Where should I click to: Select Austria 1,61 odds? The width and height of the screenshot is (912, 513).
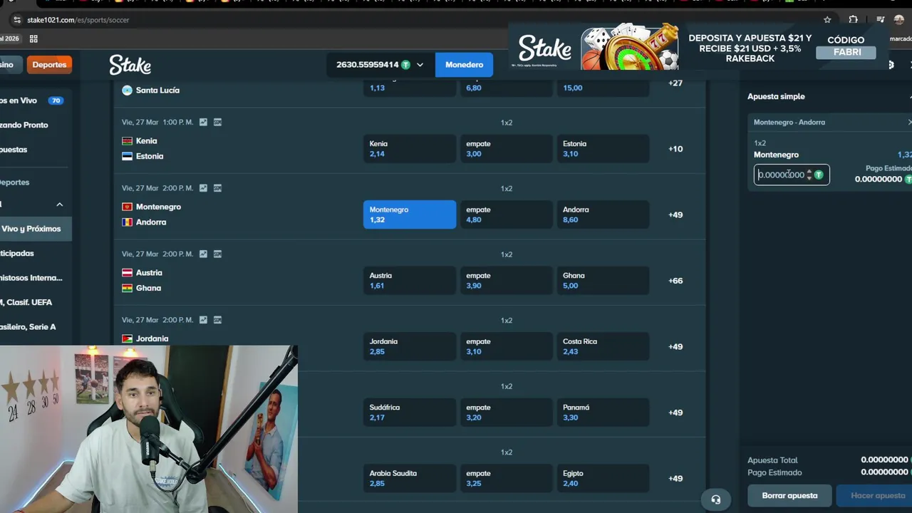(410, 281)
